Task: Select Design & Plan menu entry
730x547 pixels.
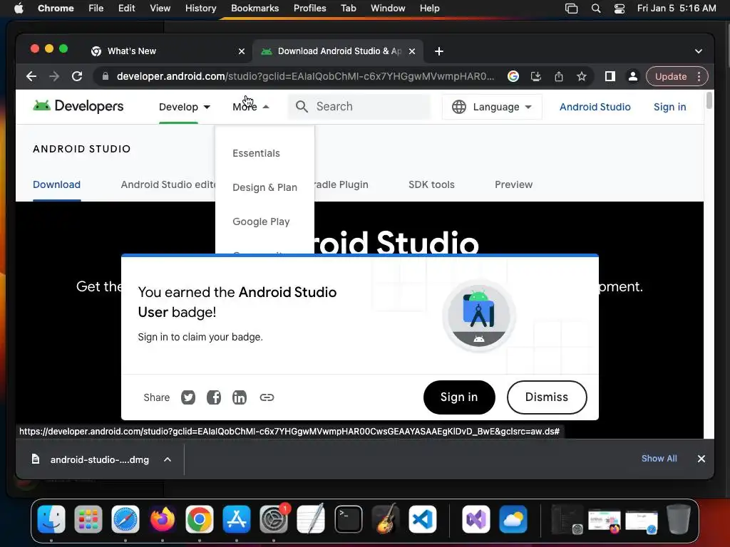Action: [x=264, y=187]
